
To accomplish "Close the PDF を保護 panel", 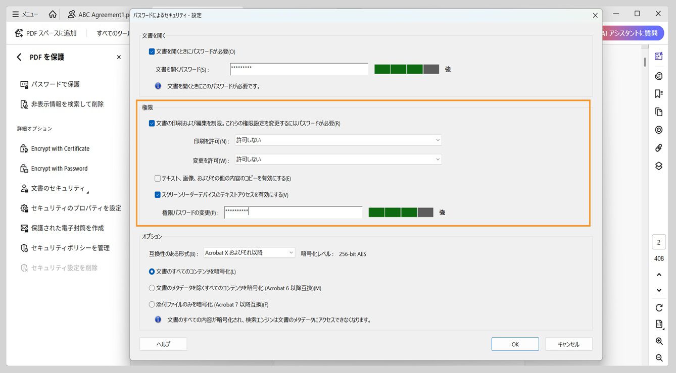I will [119, 57].
